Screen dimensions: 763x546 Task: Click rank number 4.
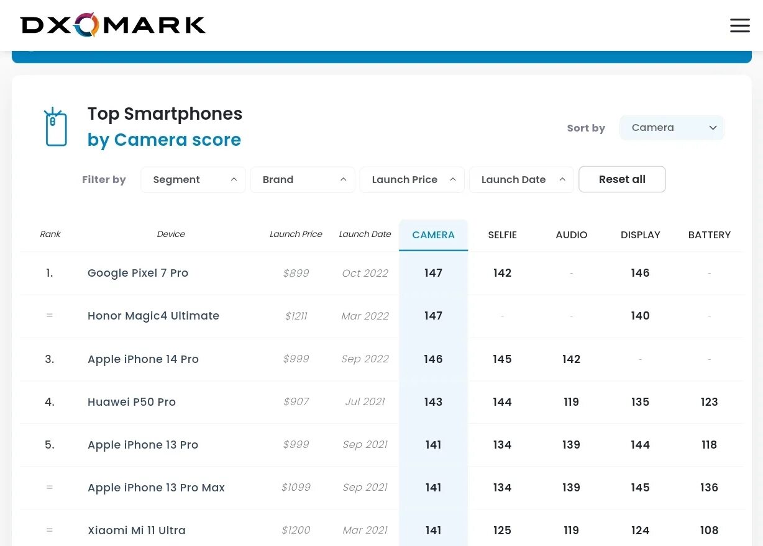tap(49, 402)
